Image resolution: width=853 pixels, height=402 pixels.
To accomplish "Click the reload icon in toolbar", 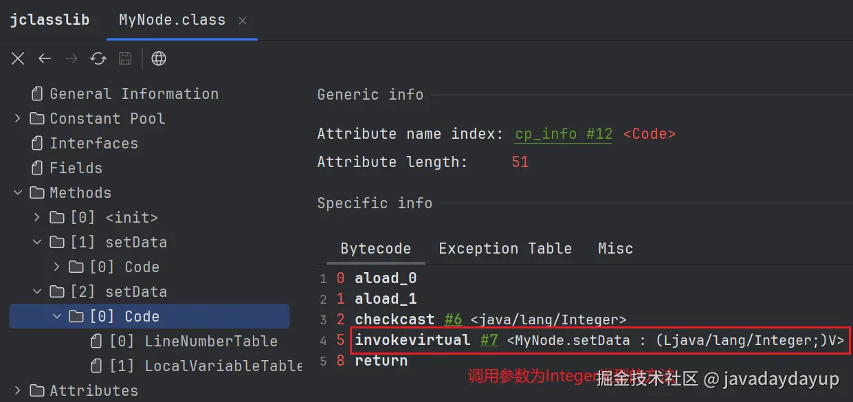I will pos(98,59).
